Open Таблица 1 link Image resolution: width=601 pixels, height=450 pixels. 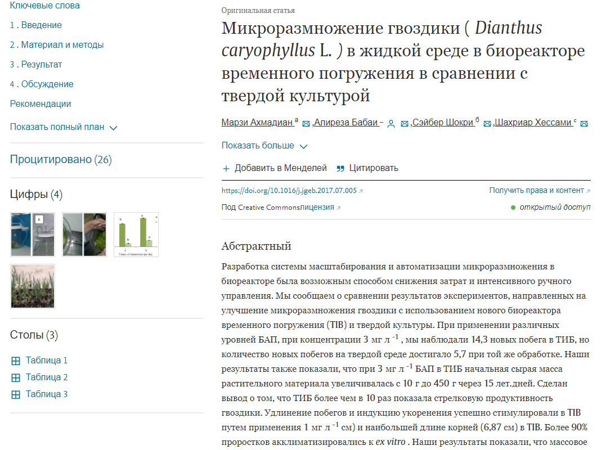tap(46, 361)
